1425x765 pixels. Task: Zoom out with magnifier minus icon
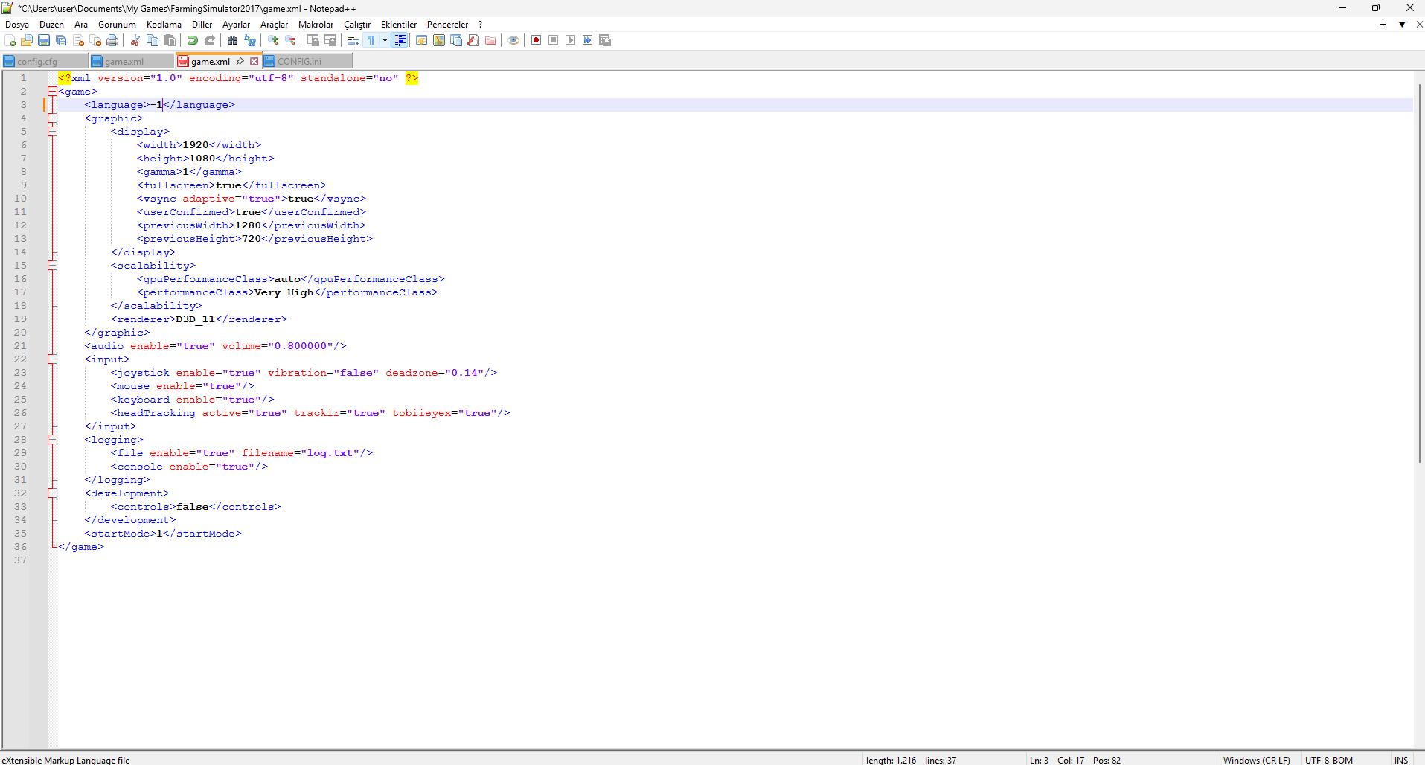point(290,40)
